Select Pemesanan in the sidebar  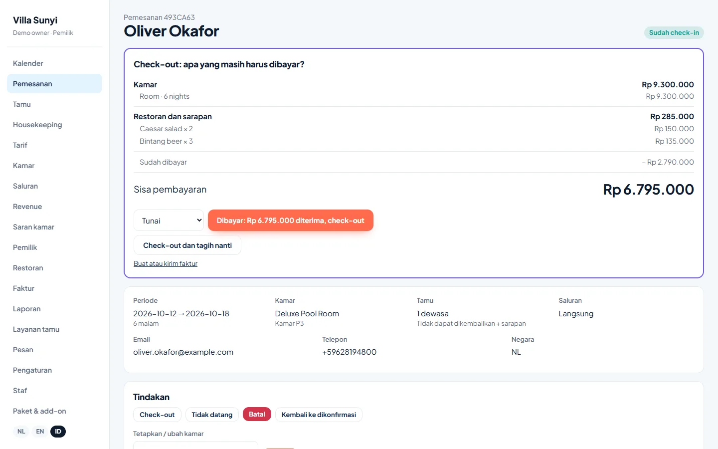pyautogui.click(x=54, y=84)
